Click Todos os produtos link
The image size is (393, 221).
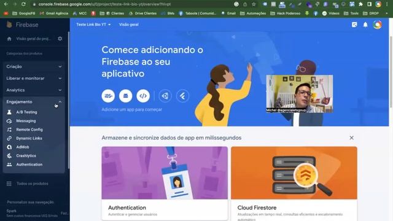33,184
